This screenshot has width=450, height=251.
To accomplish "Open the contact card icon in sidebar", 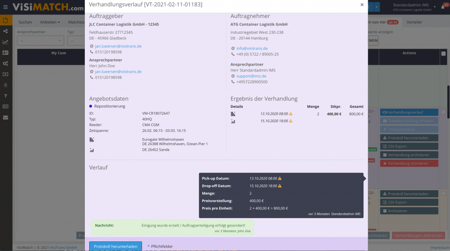I will point(5,53).
